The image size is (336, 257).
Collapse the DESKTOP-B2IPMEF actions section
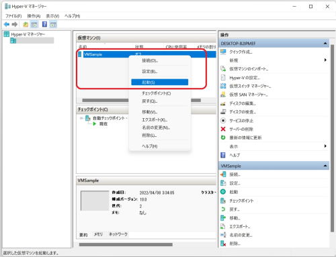tap(325, 44)
